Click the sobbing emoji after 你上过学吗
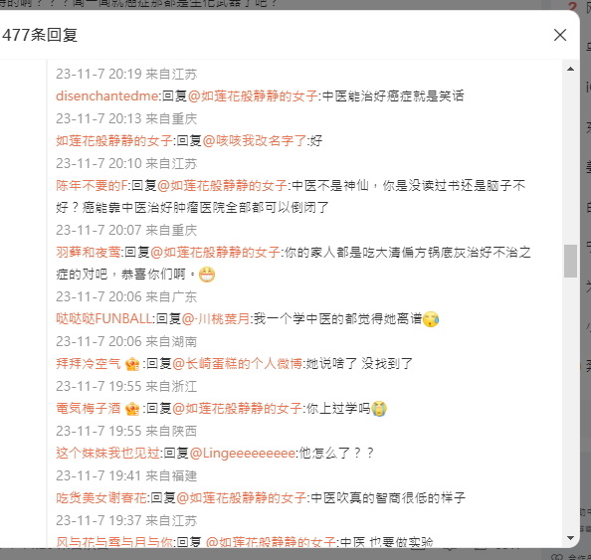The height and width of the screenshot is (560, 591). pos(379,409)
